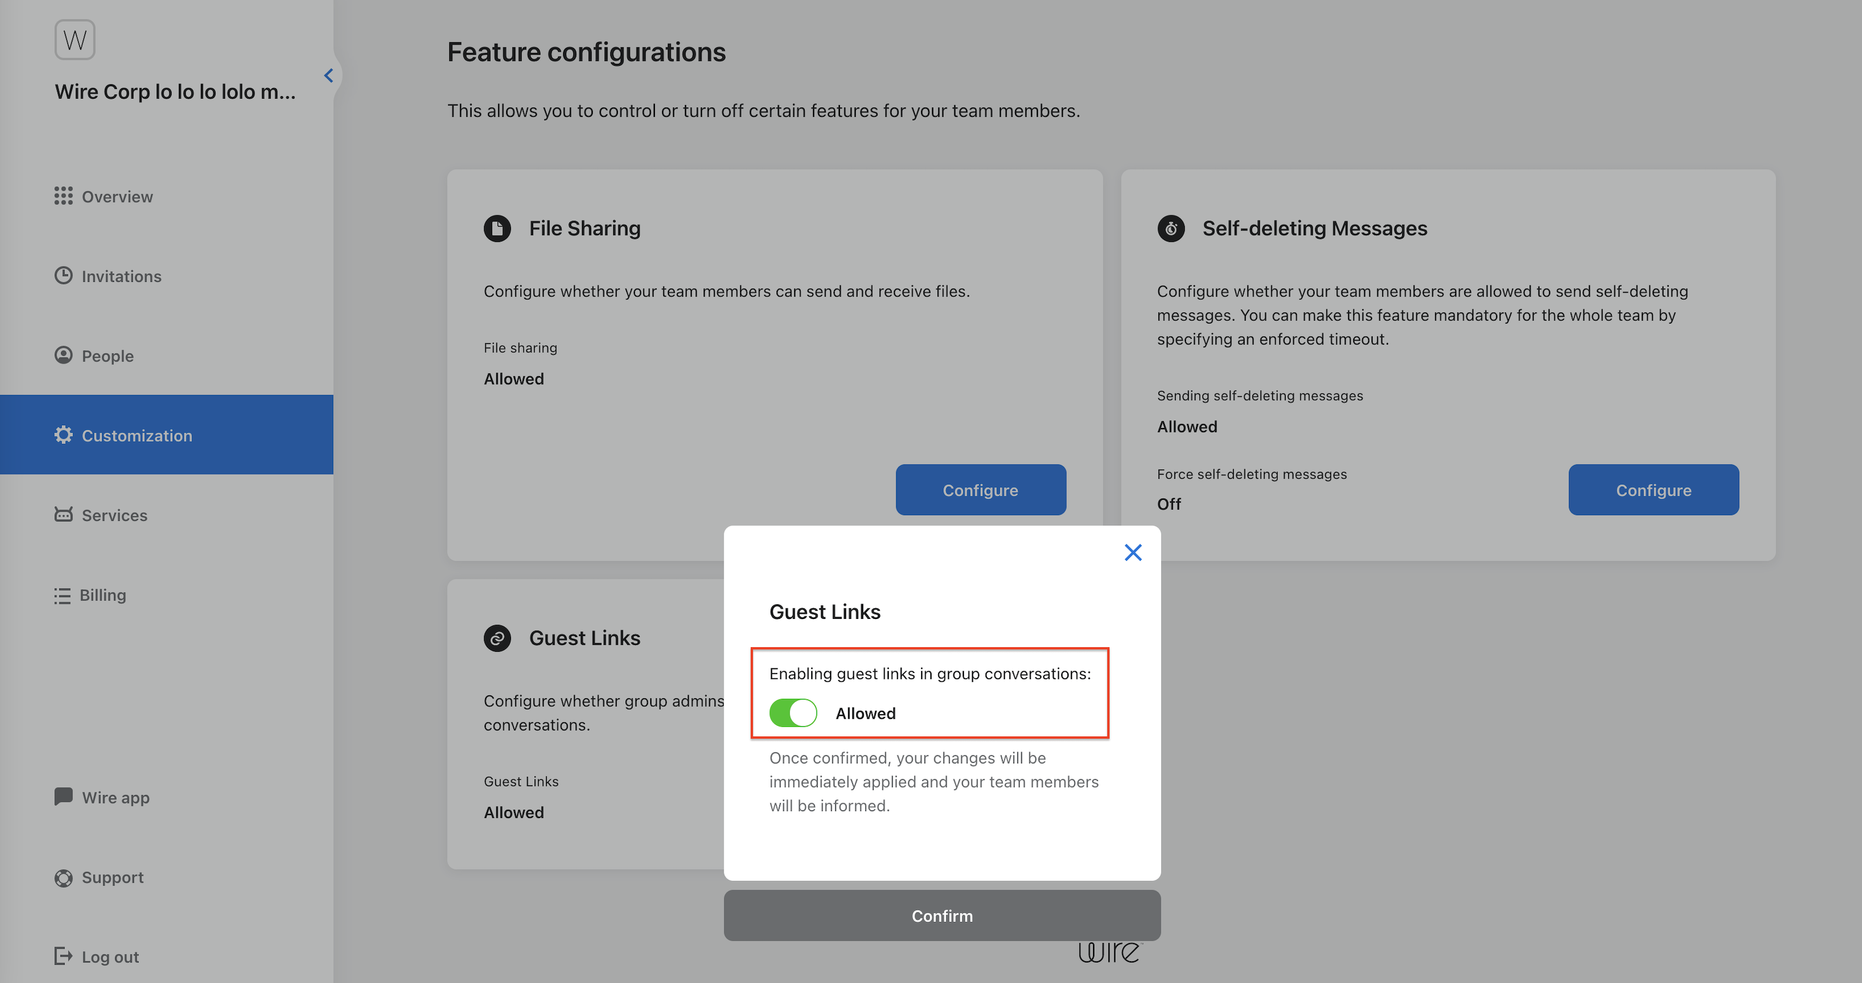Click the Invitations clock icon

tap(63, 275)
